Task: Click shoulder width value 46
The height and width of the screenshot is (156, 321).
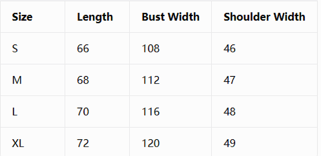Action: [230, 48]
